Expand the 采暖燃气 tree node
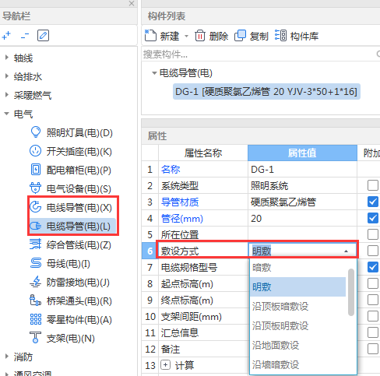This screenshot has height=376, width=380. coord(7,95)
